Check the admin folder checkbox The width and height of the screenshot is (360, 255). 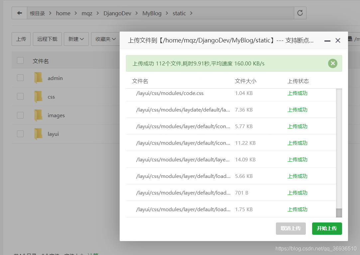pos(20,78)
